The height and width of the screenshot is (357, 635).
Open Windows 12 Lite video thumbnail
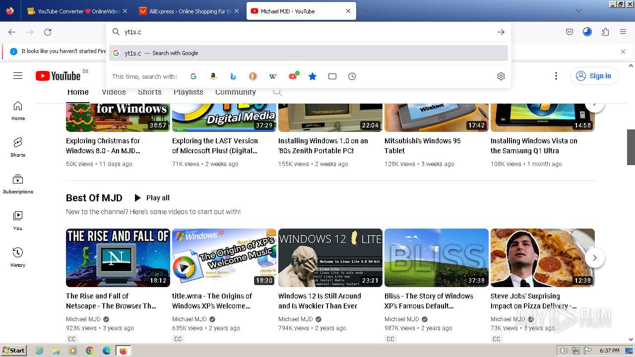[x=330, y=258]
